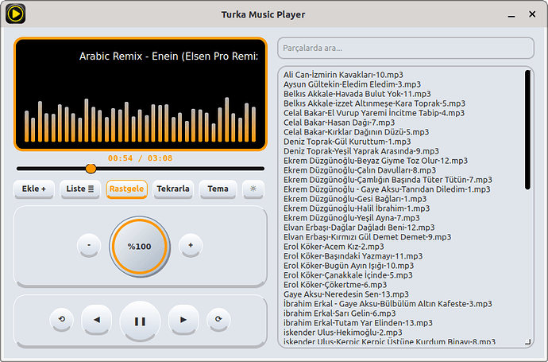Focus the Parçalarda ara search field
The image size is (548, 362).
click(x=405, y=48)
